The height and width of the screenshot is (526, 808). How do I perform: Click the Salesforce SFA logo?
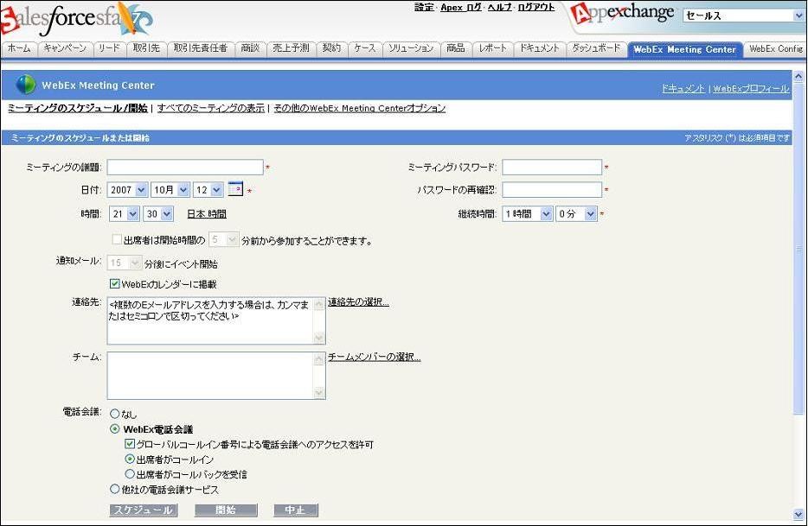click(x=76, y=19)
